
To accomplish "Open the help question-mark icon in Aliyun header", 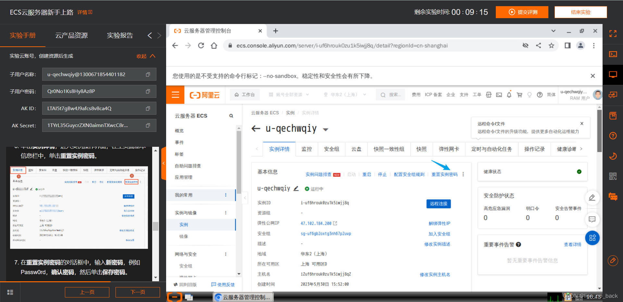I will [x=540, y=95].
